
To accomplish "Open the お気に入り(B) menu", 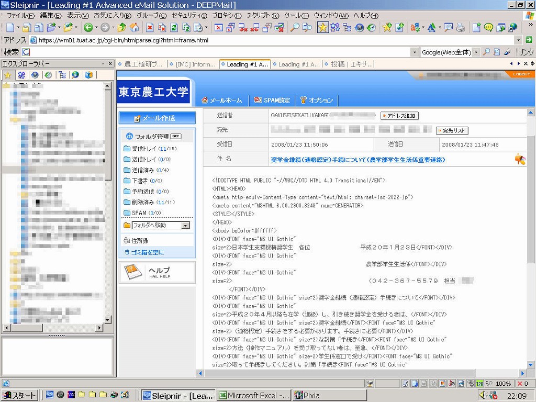I will tap(113, 16).
